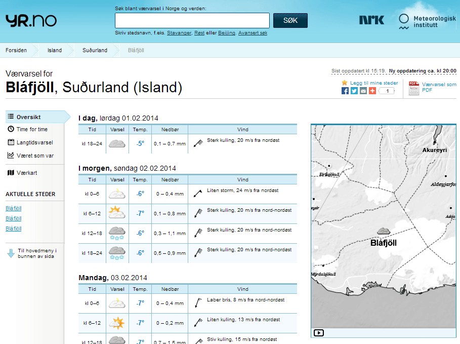This screenshot has height=344, width=460.
Task: Open the NRK logo link
Action: 371,20
